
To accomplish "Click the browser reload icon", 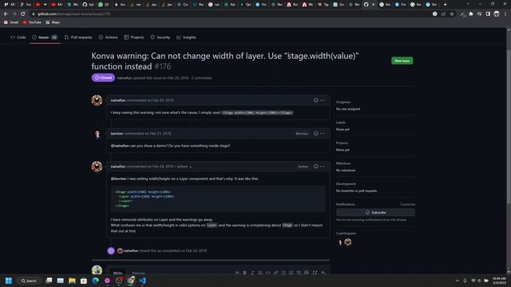I will click(x=22, y=14).
